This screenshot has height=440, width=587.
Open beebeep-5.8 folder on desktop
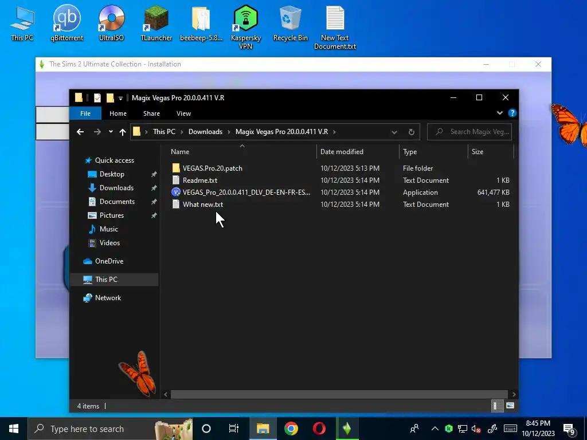click(201, 23)
